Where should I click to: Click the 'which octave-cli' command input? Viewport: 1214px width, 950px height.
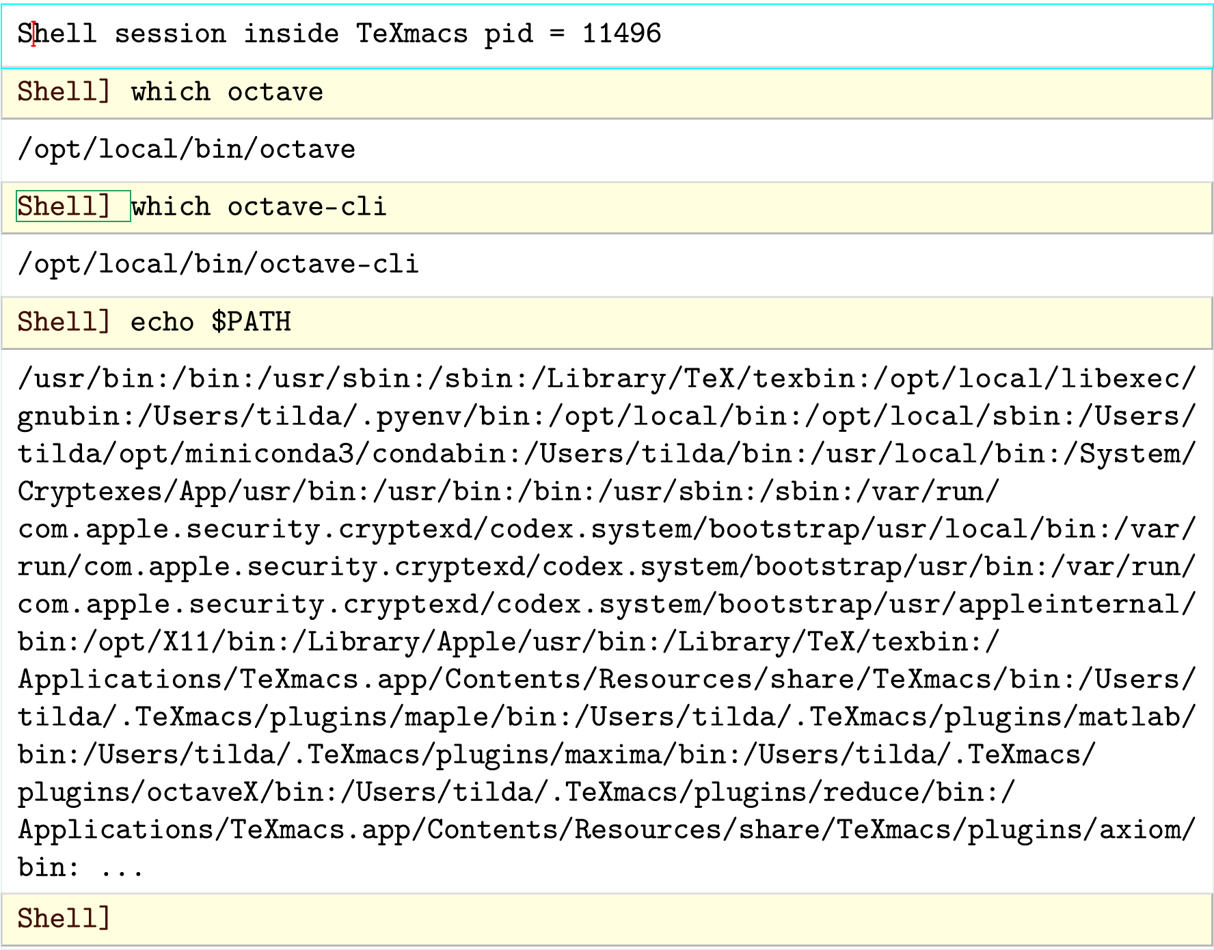[259, 206]
